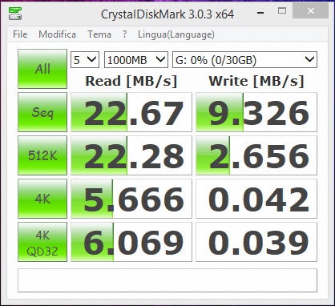Click the 4K read result 5.666

pyautogui.click(x=131, y=199)
